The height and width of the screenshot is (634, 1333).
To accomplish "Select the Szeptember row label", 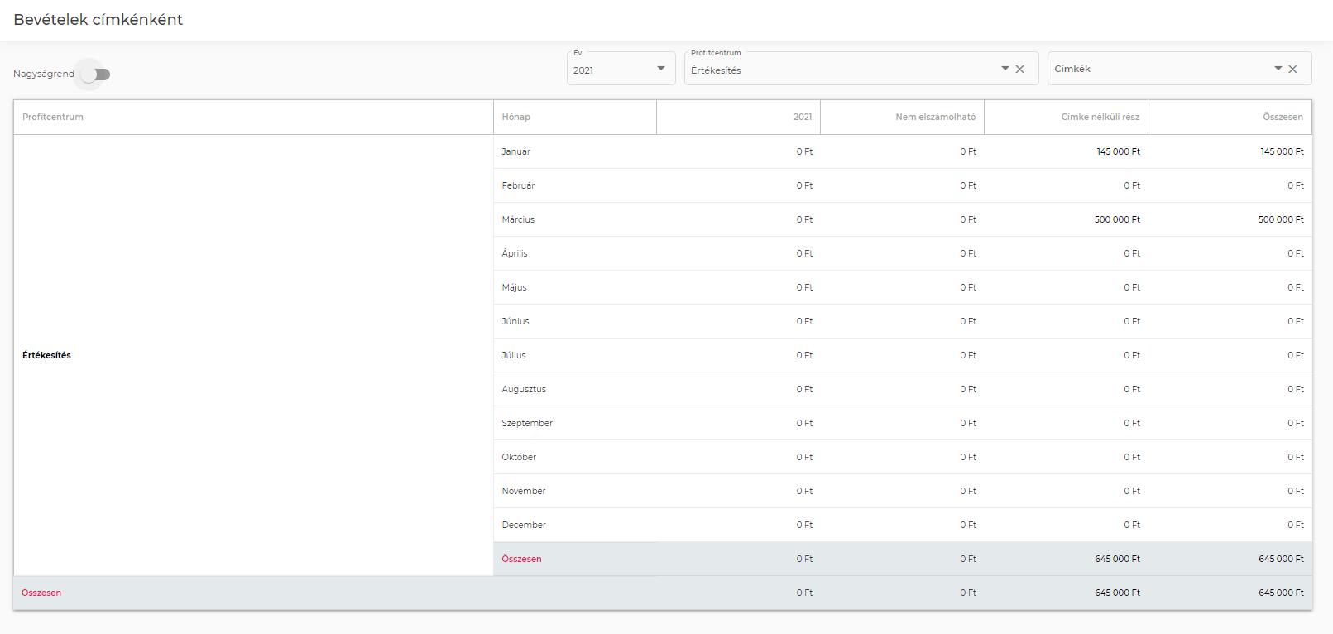I will pos(527,424).
